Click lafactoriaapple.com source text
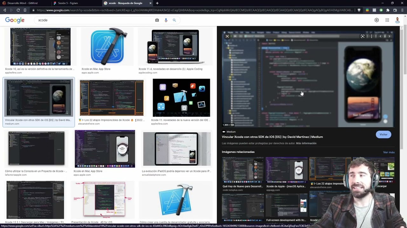The height and width of the screenshot is (228, 407). point(16,175)
